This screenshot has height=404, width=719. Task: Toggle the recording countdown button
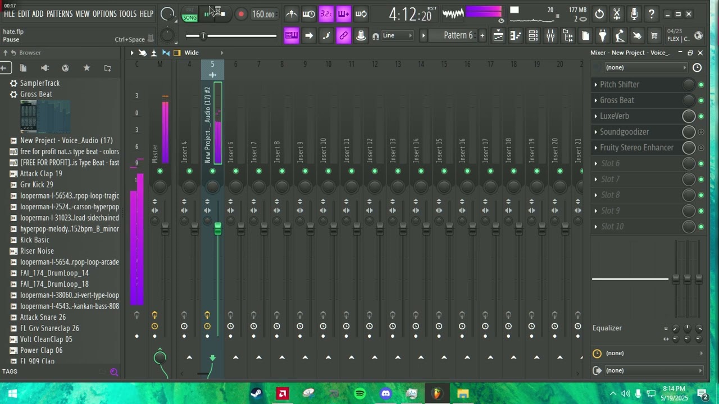tap(326, 14)
